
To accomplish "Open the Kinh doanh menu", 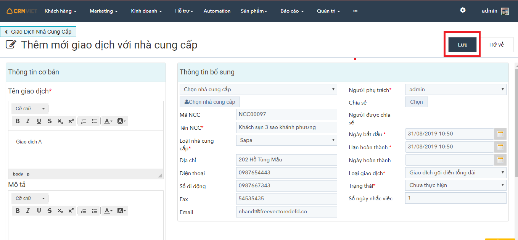I will [x=146, y=11].
